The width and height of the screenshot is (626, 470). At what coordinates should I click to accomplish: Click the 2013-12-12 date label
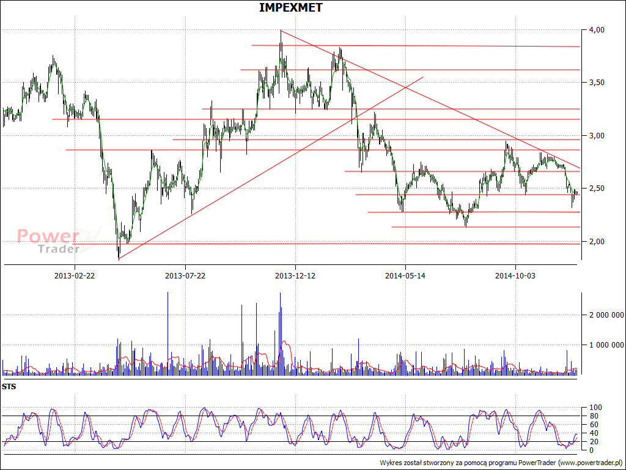click(295, 276)
